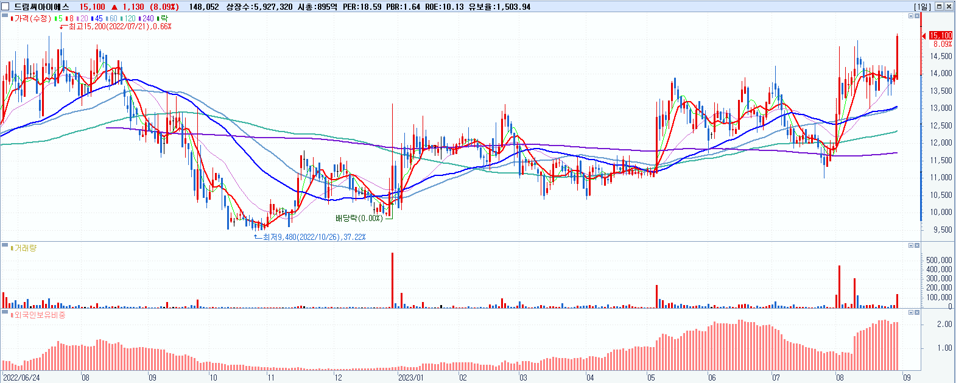Select the 240-day moving average legend
Image resolution: width=956 pixels, height=383 pixels.
(x=147, y=18)
